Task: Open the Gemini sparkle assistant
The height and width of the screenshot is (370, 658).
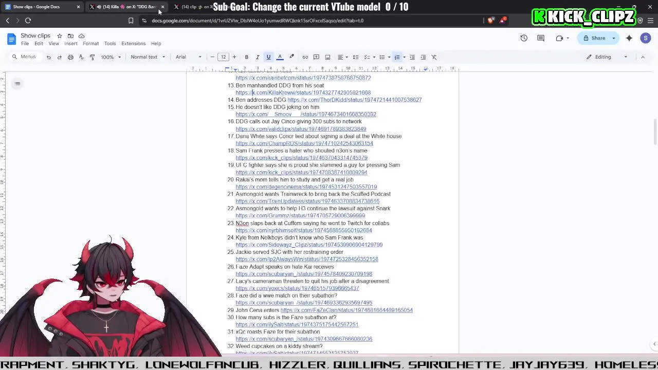Action: 629,38
